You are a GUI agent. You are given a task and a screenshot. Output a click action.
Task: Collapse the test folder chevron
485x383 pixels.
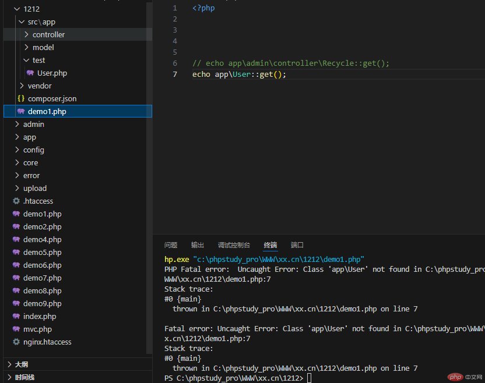point(27,60)
